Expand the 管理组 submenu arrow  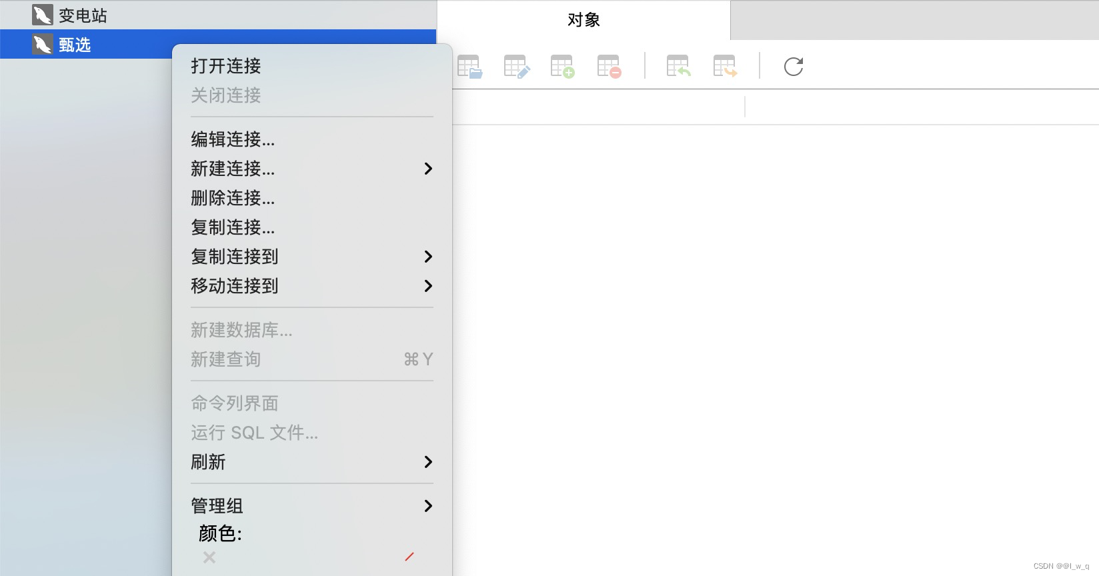pos(428,506)
